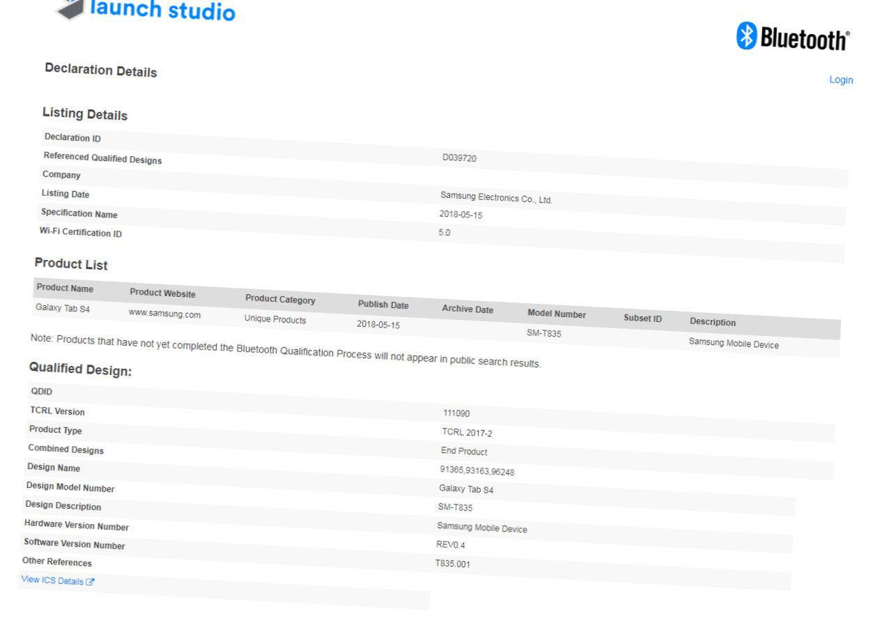
Task: Click the Listing Date label
Action: (x=65, y=194)
